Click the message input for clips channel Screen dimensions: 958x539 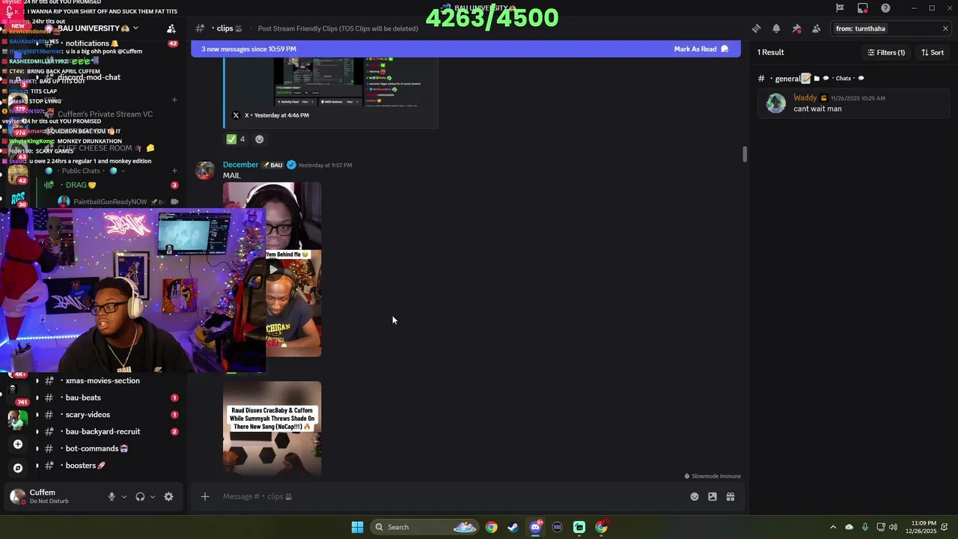pos(449,496)
